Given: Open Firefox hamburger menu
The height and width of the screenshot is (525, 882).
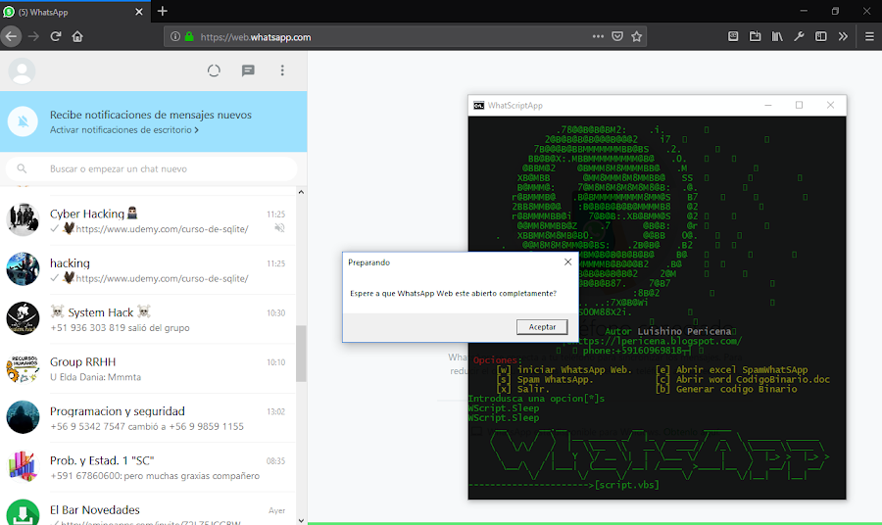Looking at the screenshot, I should tap(869, 36).
